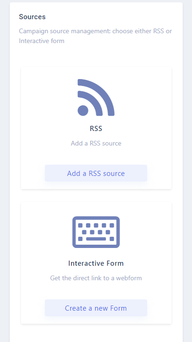Click "Interactive form" in the Sources description
This screenshot has width=192, height=342.
coord(42,41)
